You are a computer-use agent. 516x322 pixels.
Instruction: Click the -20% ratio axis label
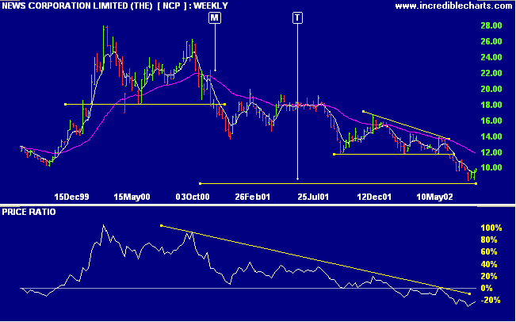tap(491, 300)
